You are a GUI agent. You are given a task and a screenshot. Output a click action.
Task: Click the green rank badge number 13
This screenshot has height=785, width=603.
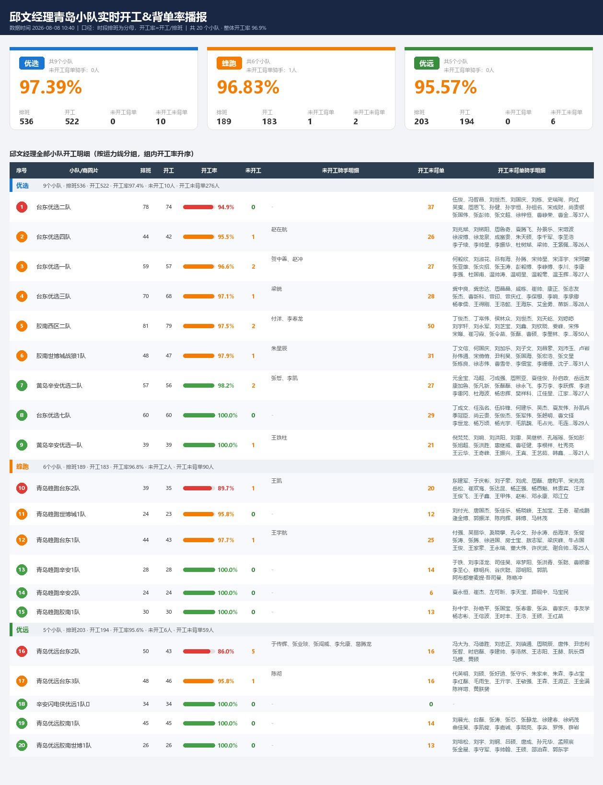(22, 570)
